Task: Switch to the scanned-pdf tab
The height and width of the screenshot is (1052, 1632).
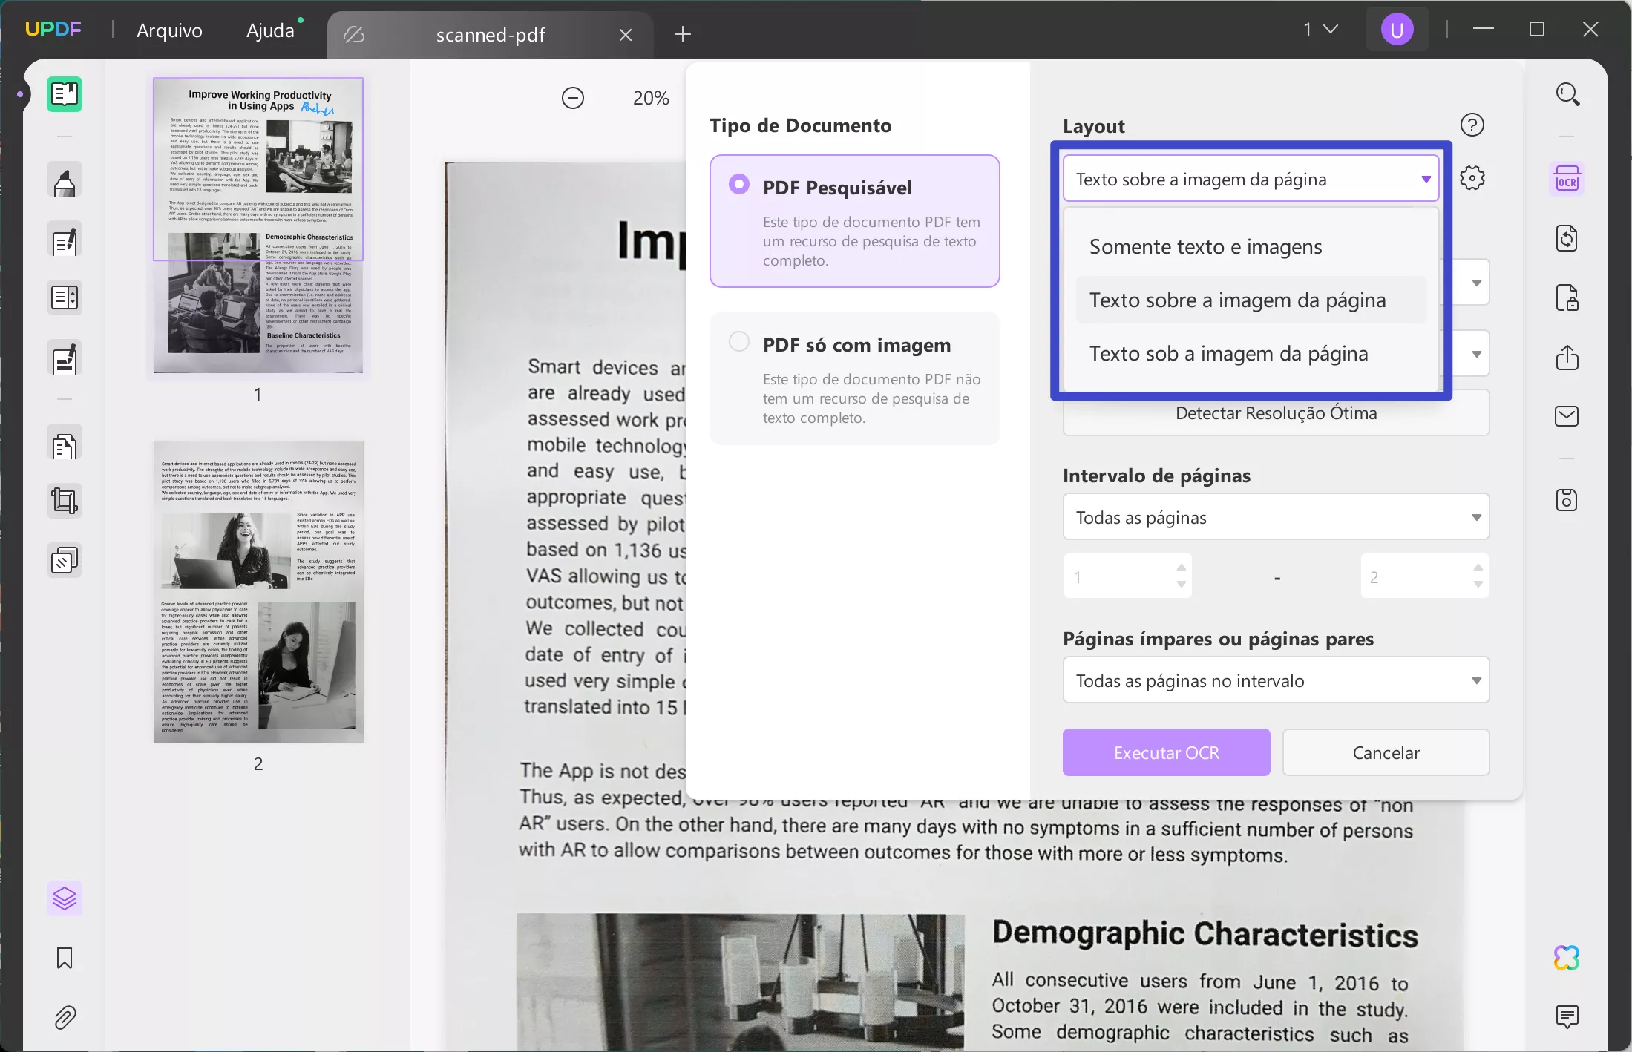Action: [490, 34]
